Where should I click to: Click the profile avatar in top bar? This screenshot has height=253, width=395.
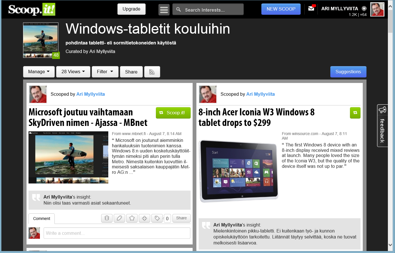click(x=377, y=9)
